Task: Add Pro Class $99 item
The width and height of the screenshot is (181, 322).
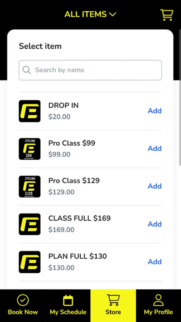Action: (x=155, y=148)
